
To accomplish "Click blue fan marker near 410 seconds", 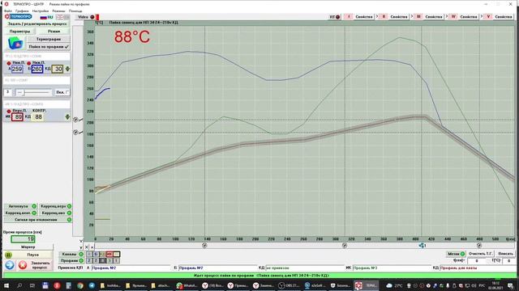I will click(x=422, y=246).
